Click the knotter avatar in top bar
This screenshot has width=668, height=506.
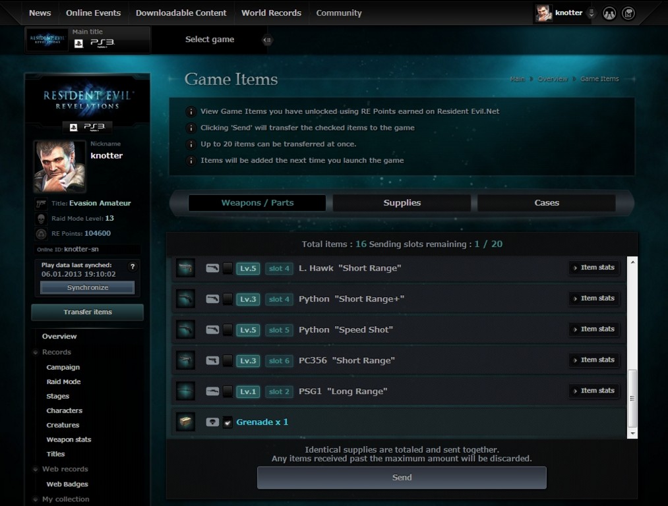[x=544, y=13]
